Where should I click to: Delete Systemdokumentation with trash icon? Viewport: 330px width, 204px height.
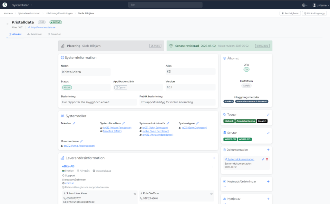(267, 159)
